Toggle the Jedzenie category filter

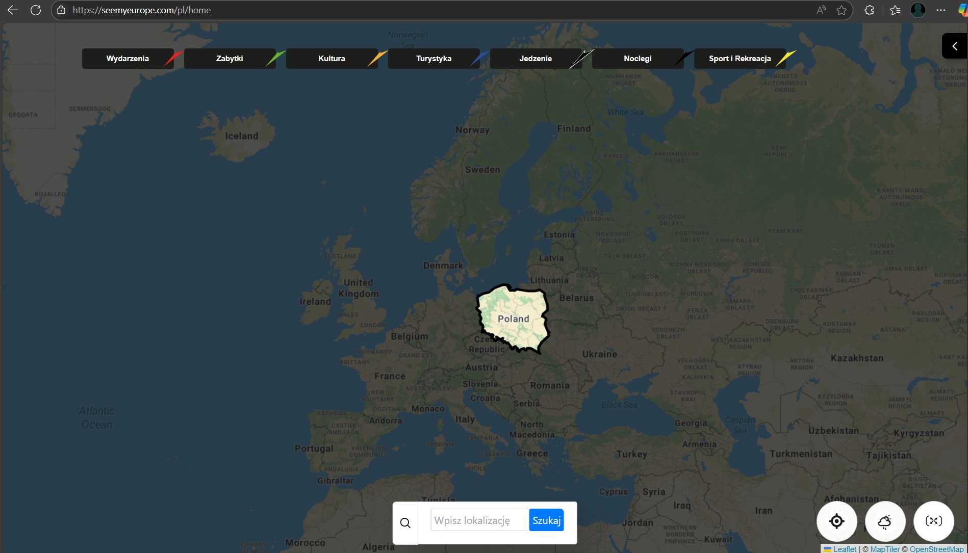point(536,58)
